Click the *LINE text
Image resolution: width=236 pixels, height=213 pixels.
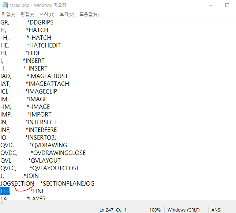click(x=37, y=191)
